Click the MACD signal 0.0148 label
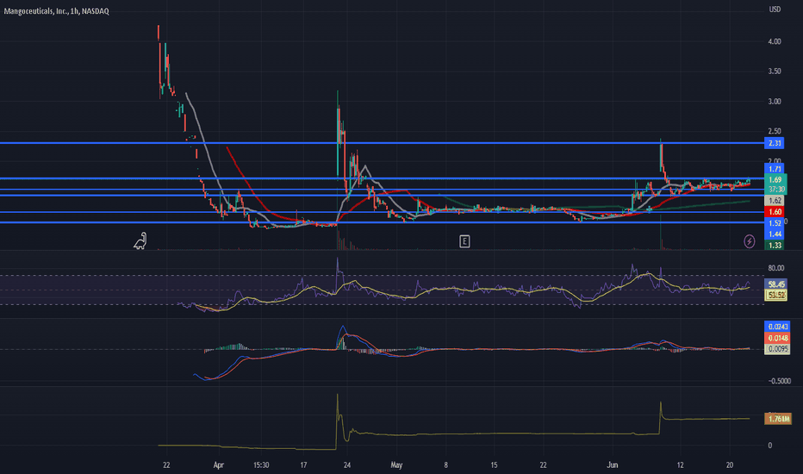Viewport: 803px width, 474px height. click(777, 338)
